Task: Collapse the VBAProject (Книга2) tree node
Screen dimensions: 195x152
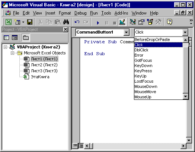Action: (5, 47)
